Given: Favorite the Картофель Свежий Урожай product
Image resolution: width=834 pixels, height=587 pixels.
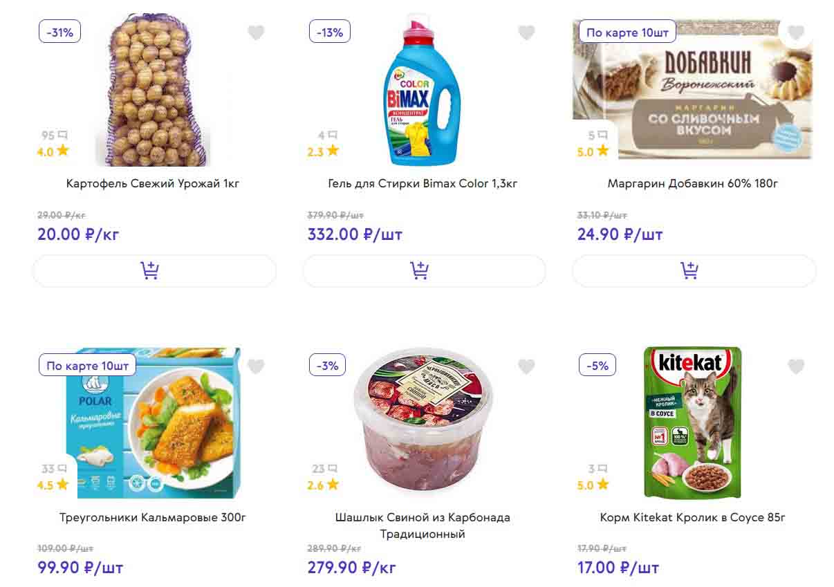Looking at the screenshot, I should point(256,32).
